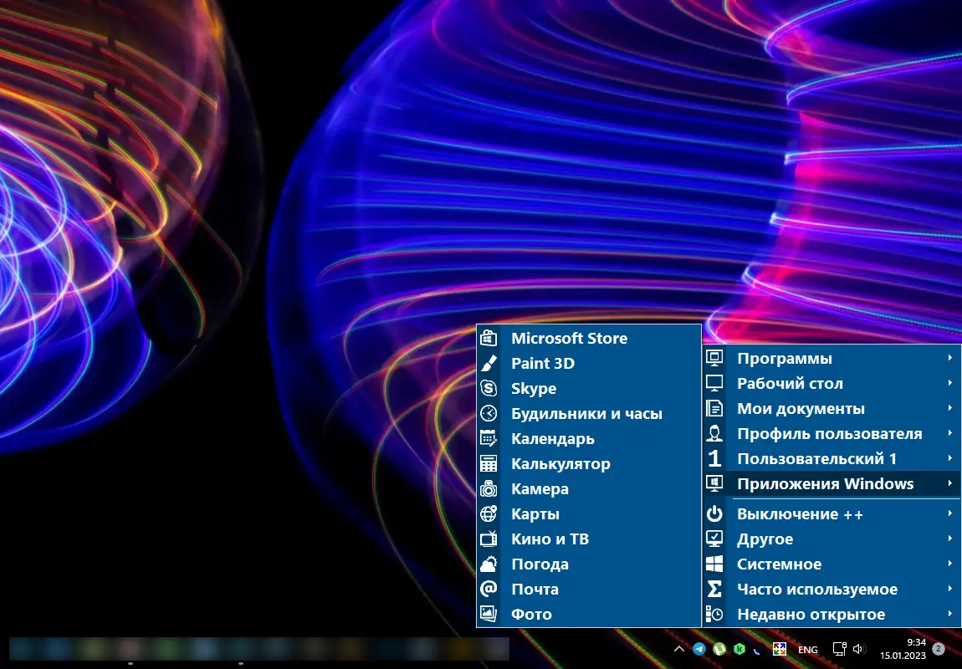Open the clock and date flyout
The image size is (962, 669).
pyautogui.click(x=902, y=649)
